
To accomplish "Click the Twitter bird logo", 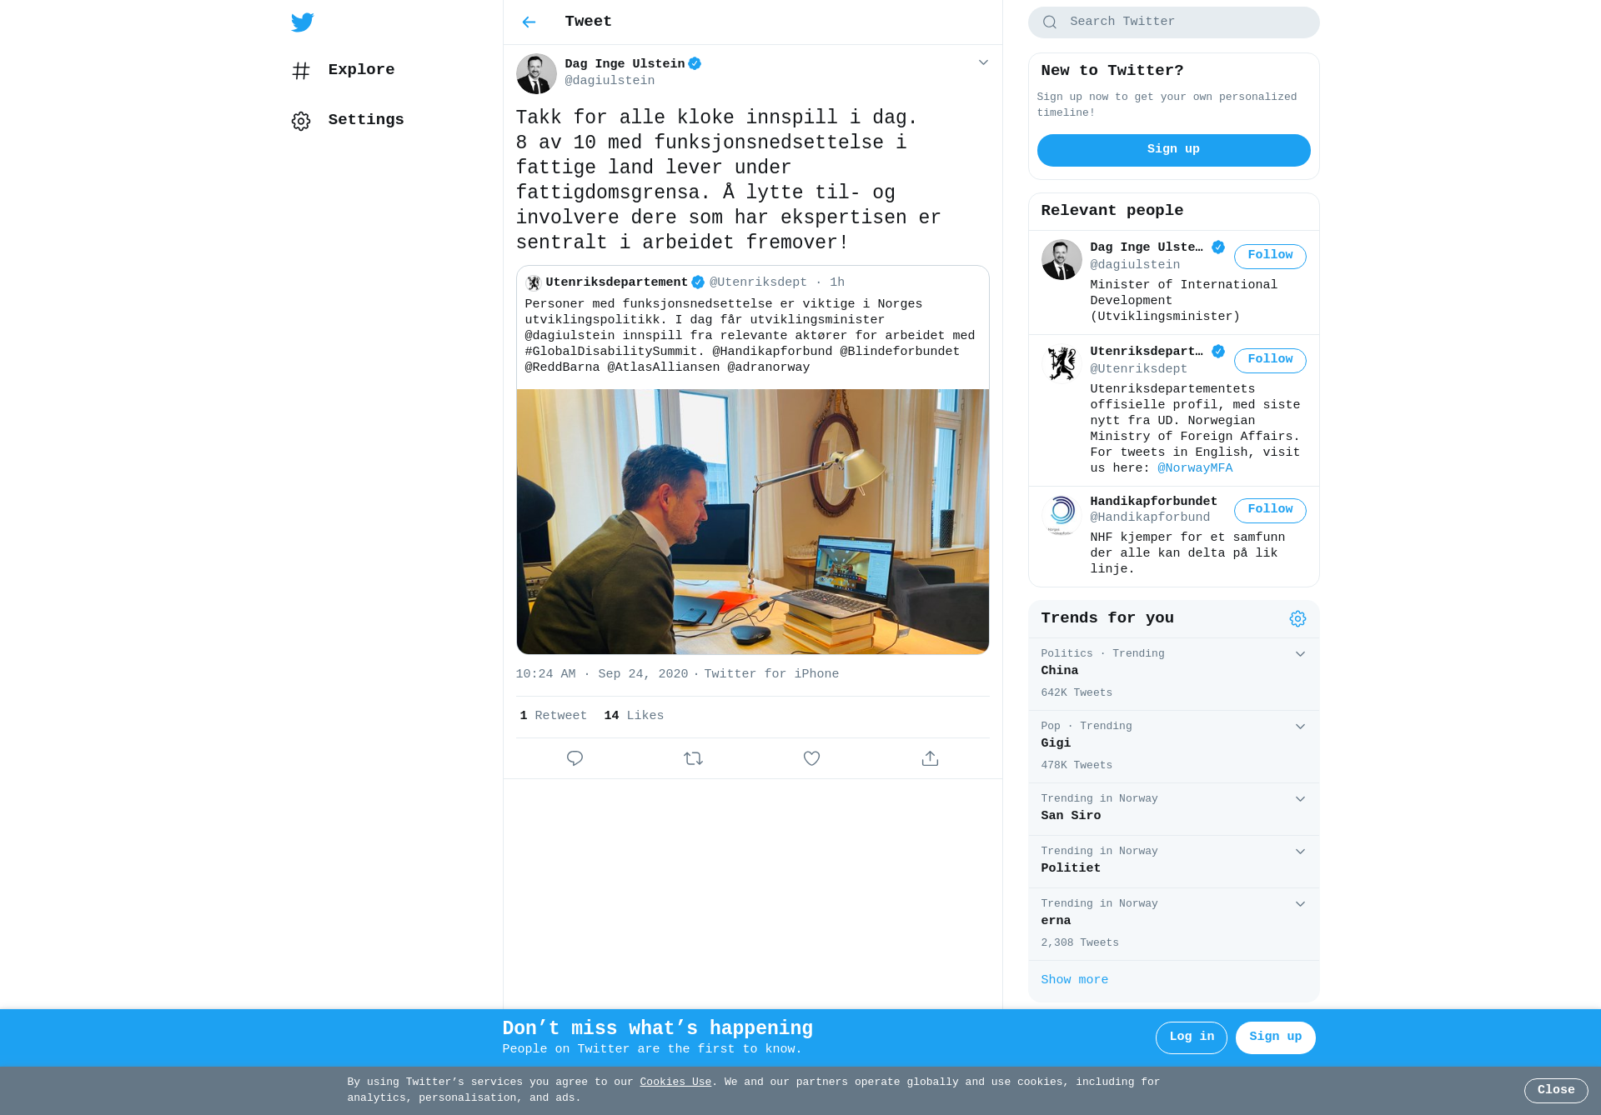I will (x=303, y=22).
